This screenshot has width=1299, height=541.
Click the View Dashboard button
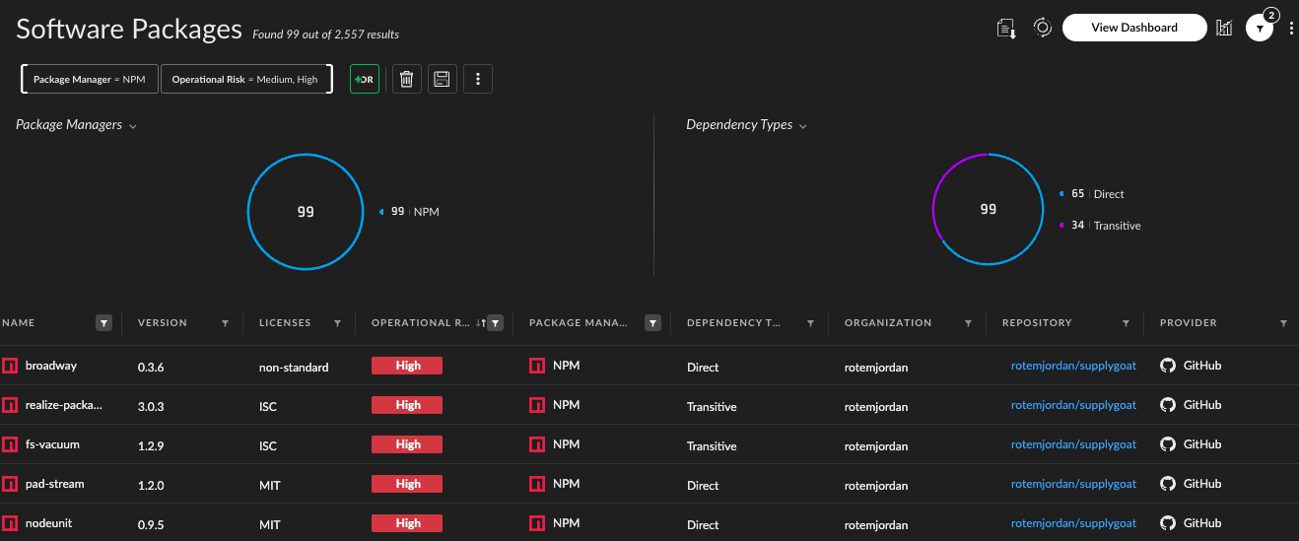point(1133,28)
